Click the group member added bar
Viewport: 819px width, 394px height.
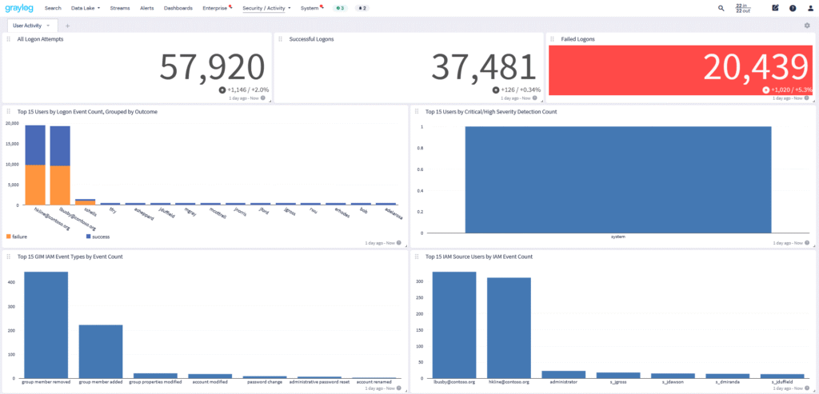point(101,352)
